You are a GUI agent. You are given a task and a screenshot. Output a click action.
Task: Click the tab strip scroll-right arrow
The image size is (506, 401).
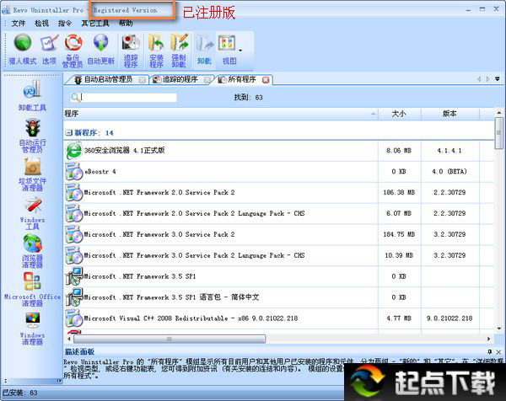(x=488, y=78)
